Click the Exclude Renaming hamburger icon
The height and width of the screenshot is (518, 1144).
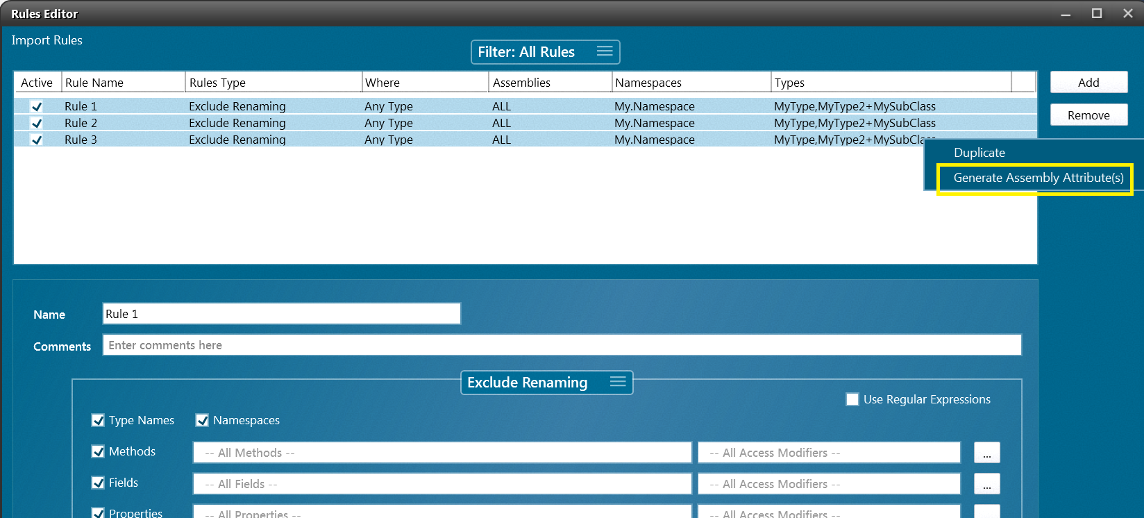(618, 382)
